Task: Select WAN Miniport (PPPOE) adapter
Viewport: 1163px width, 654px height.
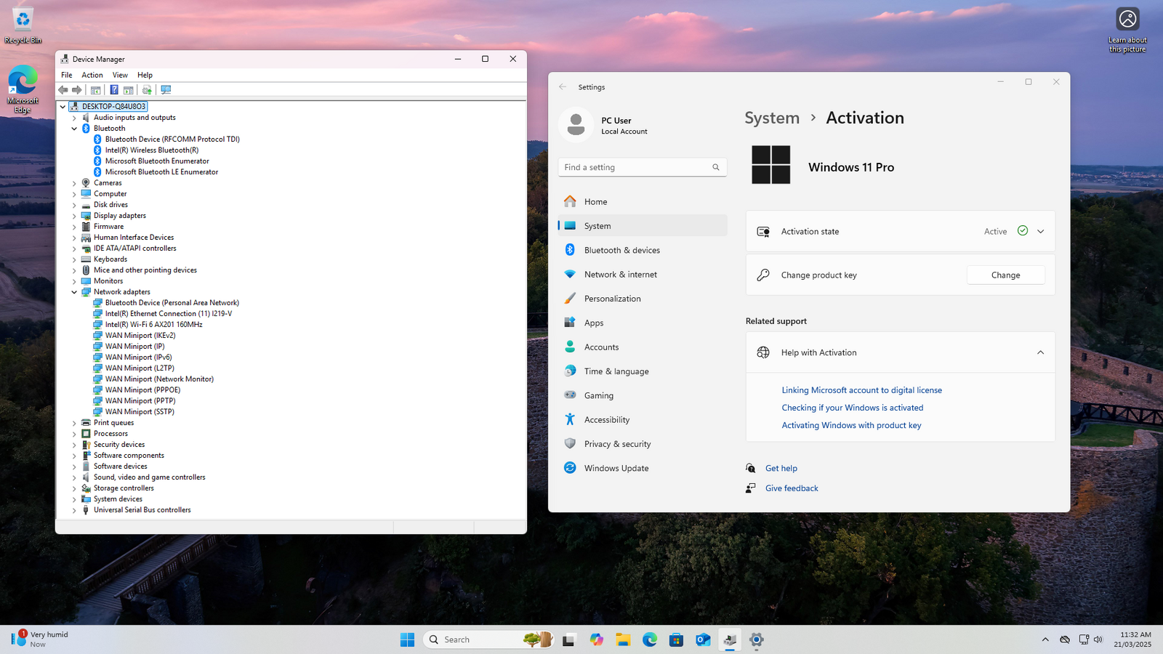Action: point(142,390)
